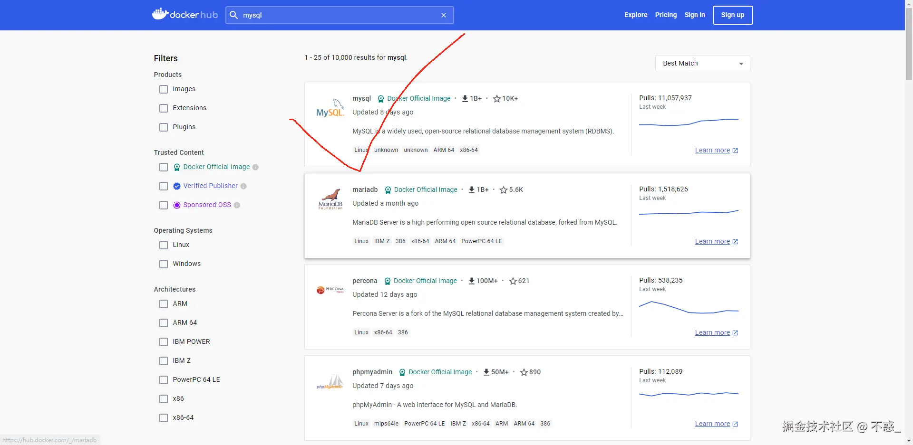Check the Sponsored OSS filter
Screen dimensions: 913x445
pyautogui.click(x=164, y=205)
